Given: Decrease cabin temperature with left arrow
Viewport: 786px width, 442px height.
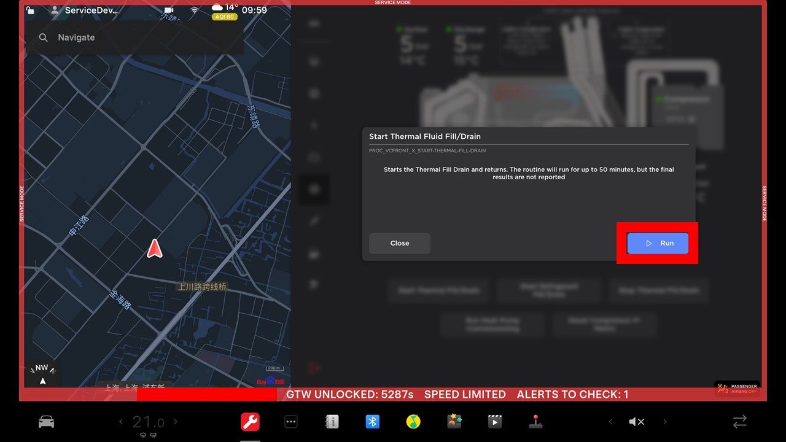Looking at the screenshot, I should coord(121,422).
